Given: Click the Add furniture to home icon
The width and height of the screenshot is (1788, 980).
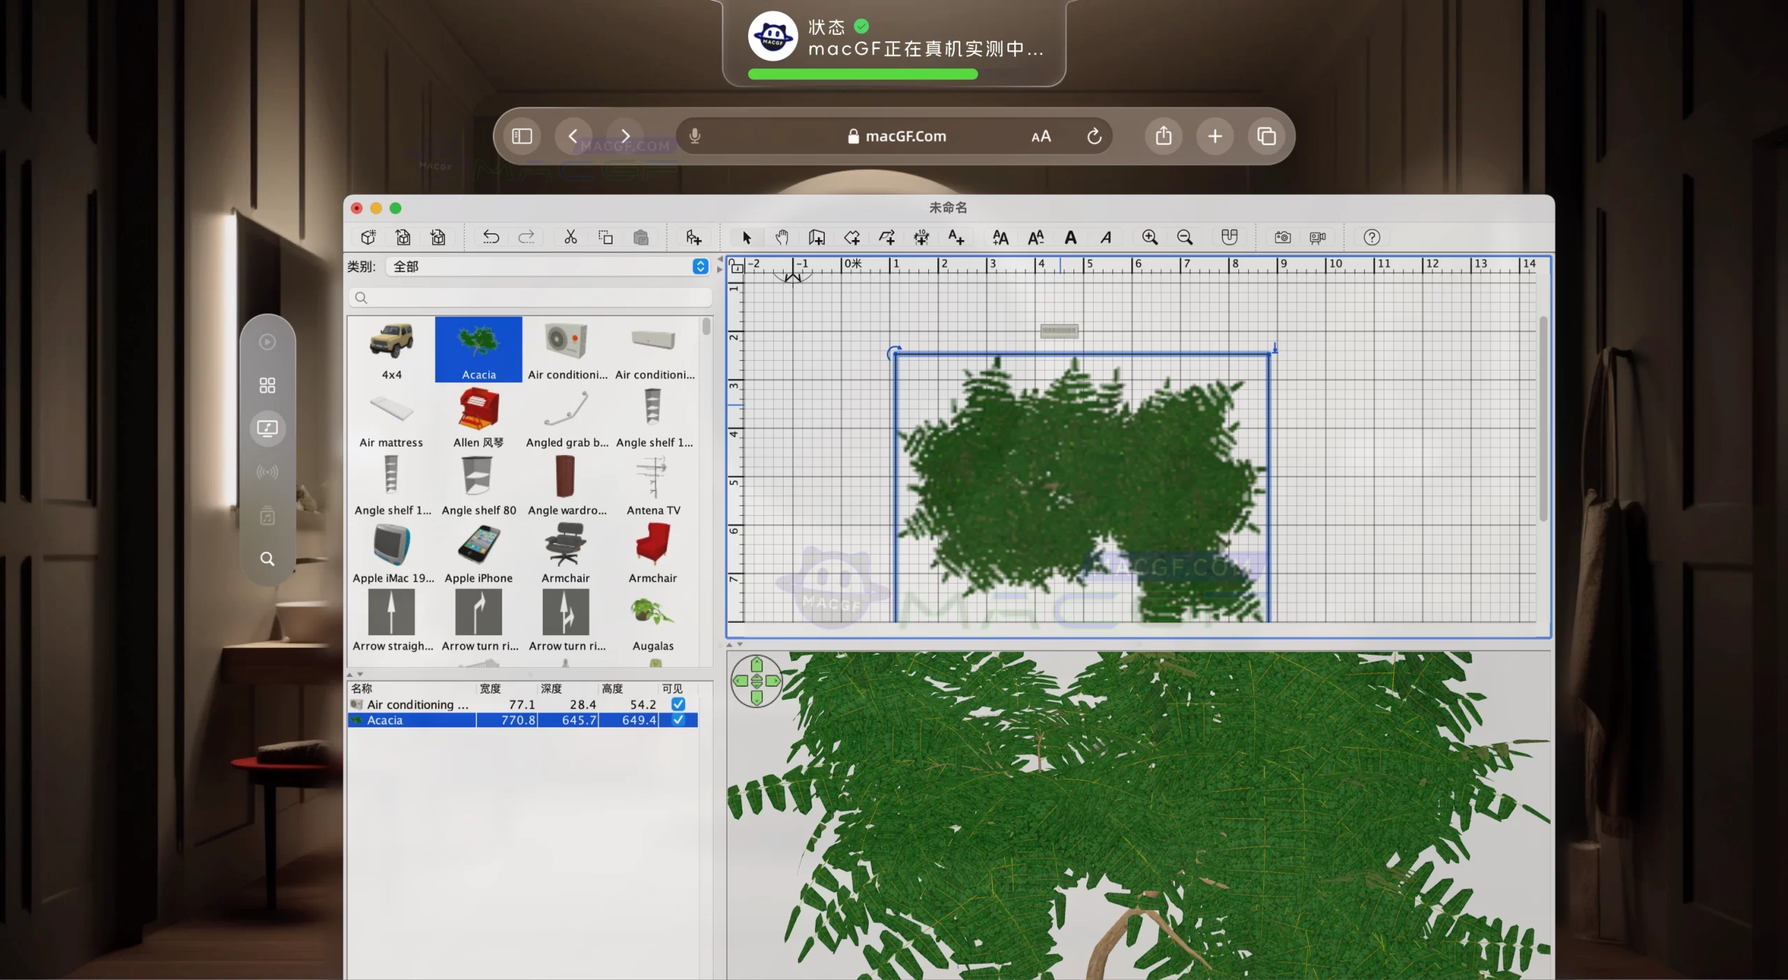Looking at the screenshot, I should tap(693, 237).
